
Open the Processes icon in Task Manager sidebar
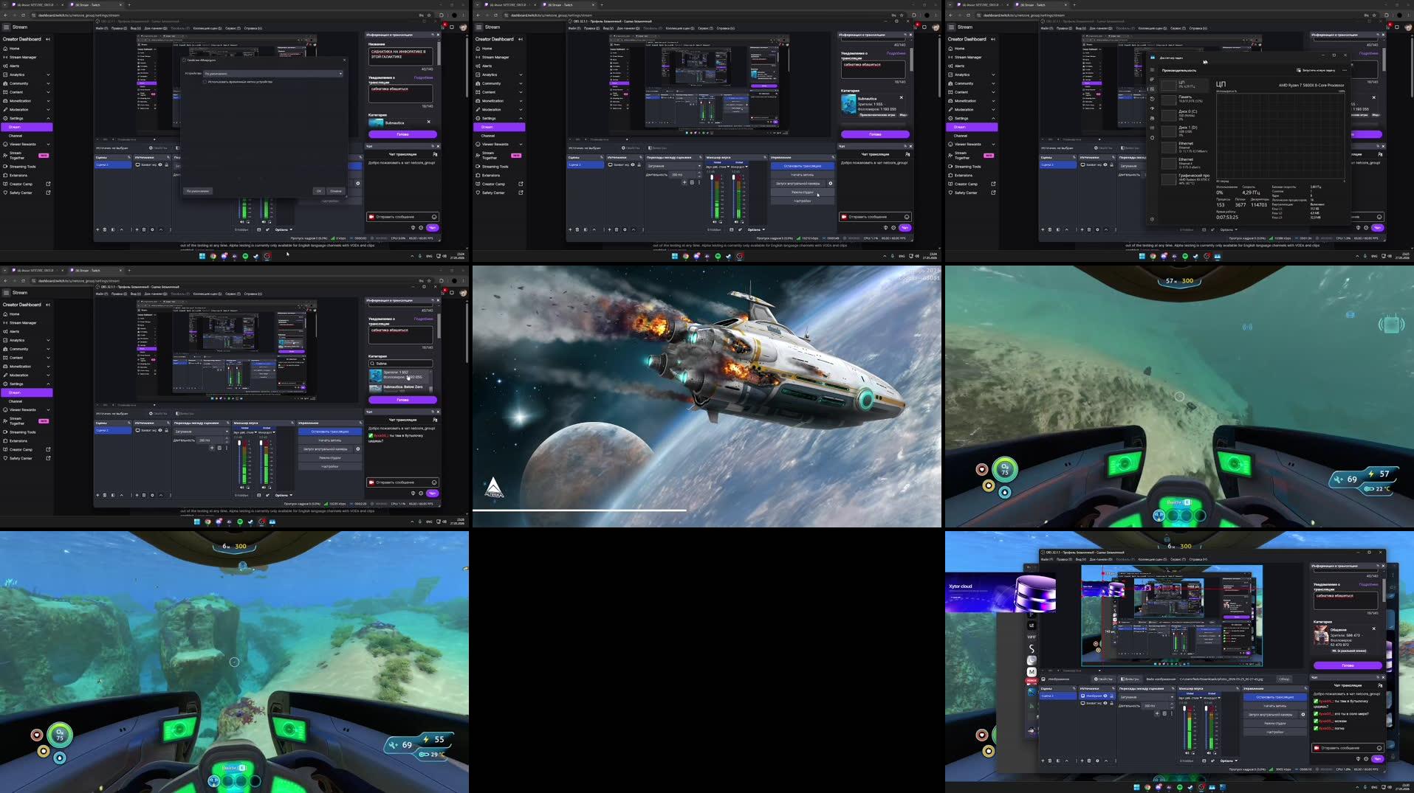click(x=1152, y=80)
